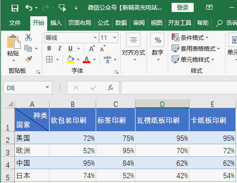Toggle Underline formatting
The image size is (237, 183).
click(70, 48)
